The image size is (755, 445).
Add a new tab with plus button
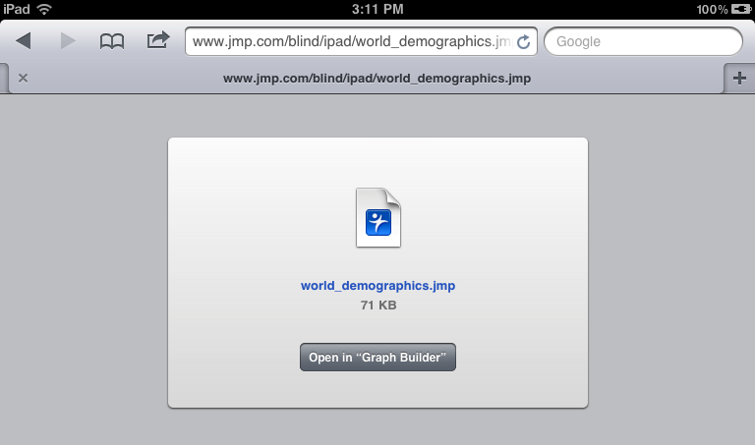[739, 78]
